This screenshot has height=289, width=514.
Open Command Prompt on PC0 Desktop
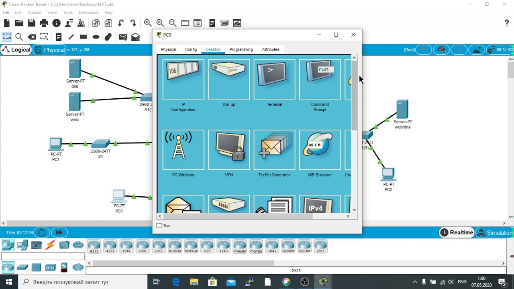coord(320,79)
